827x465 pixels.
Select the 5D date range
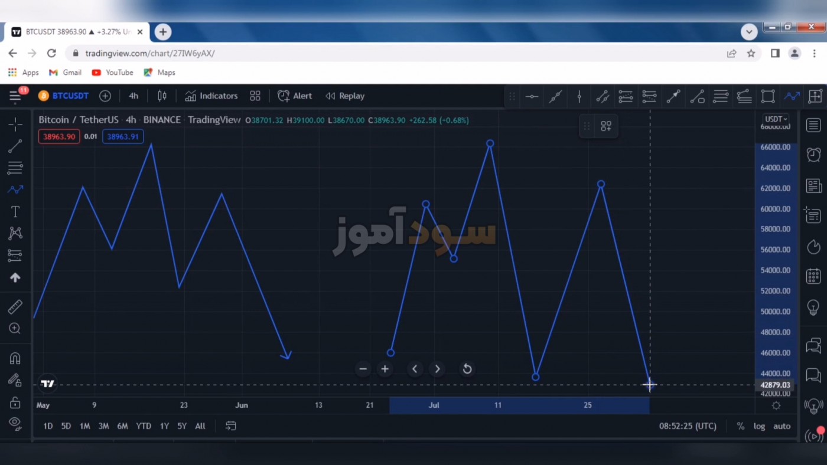66,426
